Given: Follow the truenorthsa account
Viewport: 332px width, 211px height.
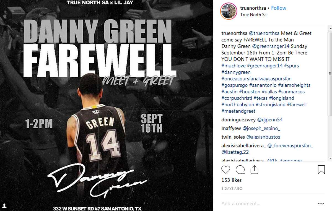Looking at the screenshot, I should coord(279,8).
